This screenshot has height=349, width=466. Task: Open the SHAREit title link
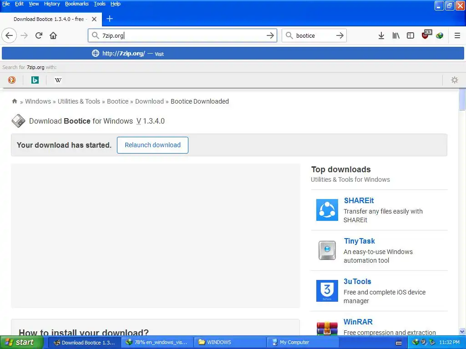pyautogui.click(x=359, y=200)
